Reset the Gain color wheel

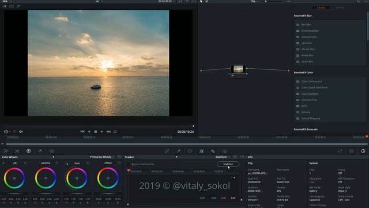(x=88, y=163)
